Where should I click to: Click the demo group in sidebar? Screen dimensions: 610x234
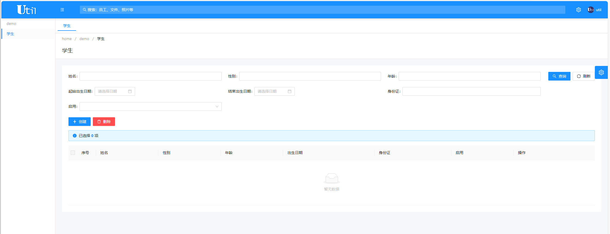pyautogui.click(x=11, y=24)
